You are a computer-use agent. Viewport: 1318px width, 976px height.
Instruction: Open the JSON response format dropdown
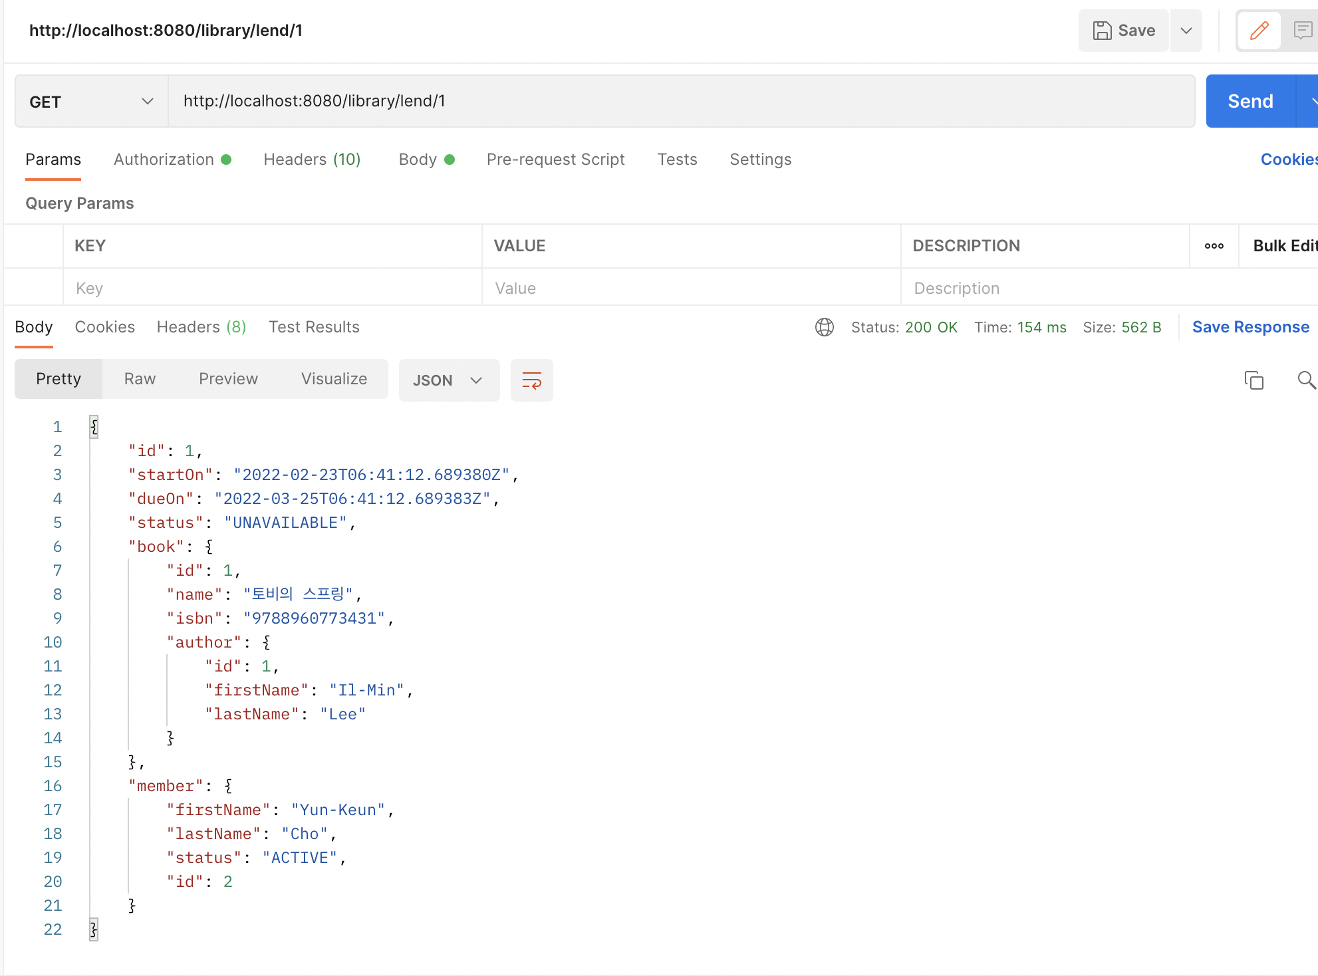coord(449,380)
